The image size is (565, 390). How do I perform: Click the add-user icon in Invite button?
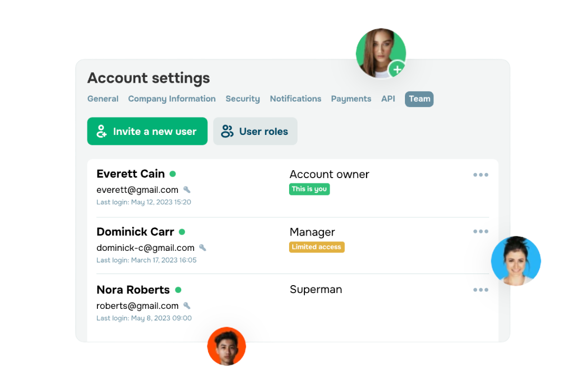click(102, 131)
